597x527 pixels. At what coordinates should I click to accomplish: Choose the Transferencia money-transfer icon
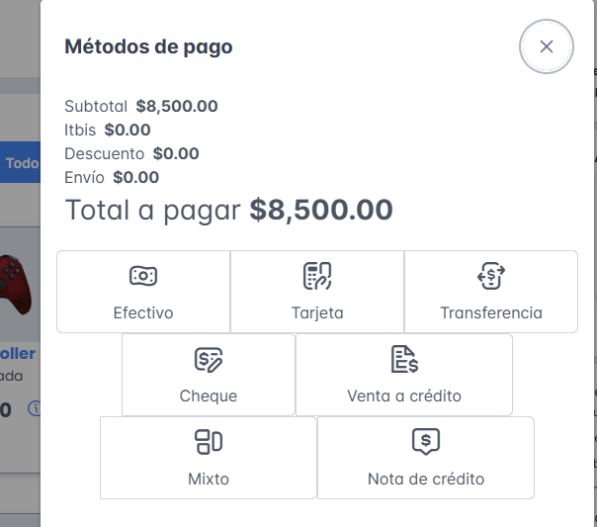tap(491, 276)
